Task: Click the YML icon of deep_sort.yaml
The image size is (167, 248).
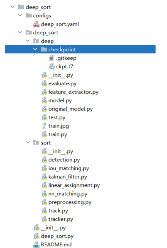Action: click(36, 24)
